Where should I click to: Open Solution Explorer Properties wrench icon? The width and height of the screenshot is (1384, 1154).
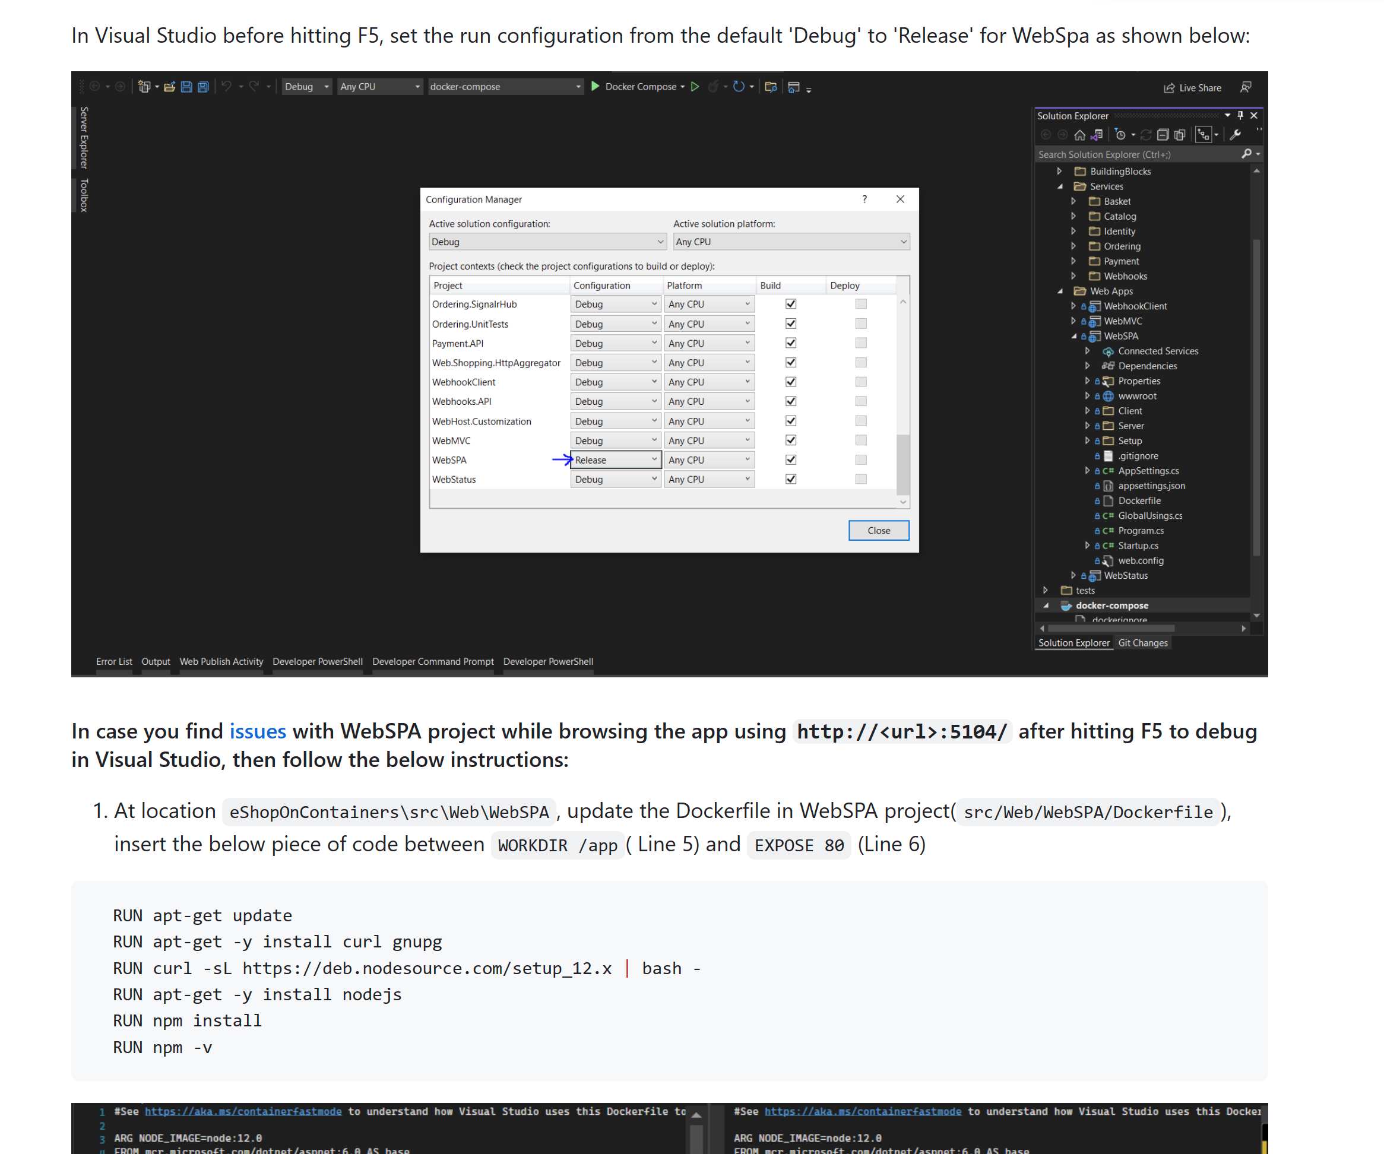click(1236, 134)
